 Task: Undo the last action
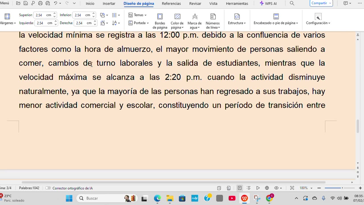coord(55,3)
